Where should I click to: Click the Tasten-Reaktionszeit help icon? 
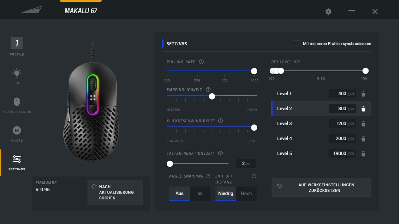(220, 153)
